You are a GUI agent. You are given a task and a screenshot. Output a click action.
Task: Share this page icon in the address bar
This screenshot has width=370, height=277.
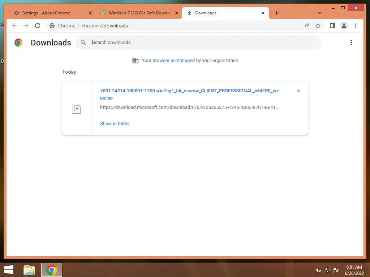[x=306, y=26]
